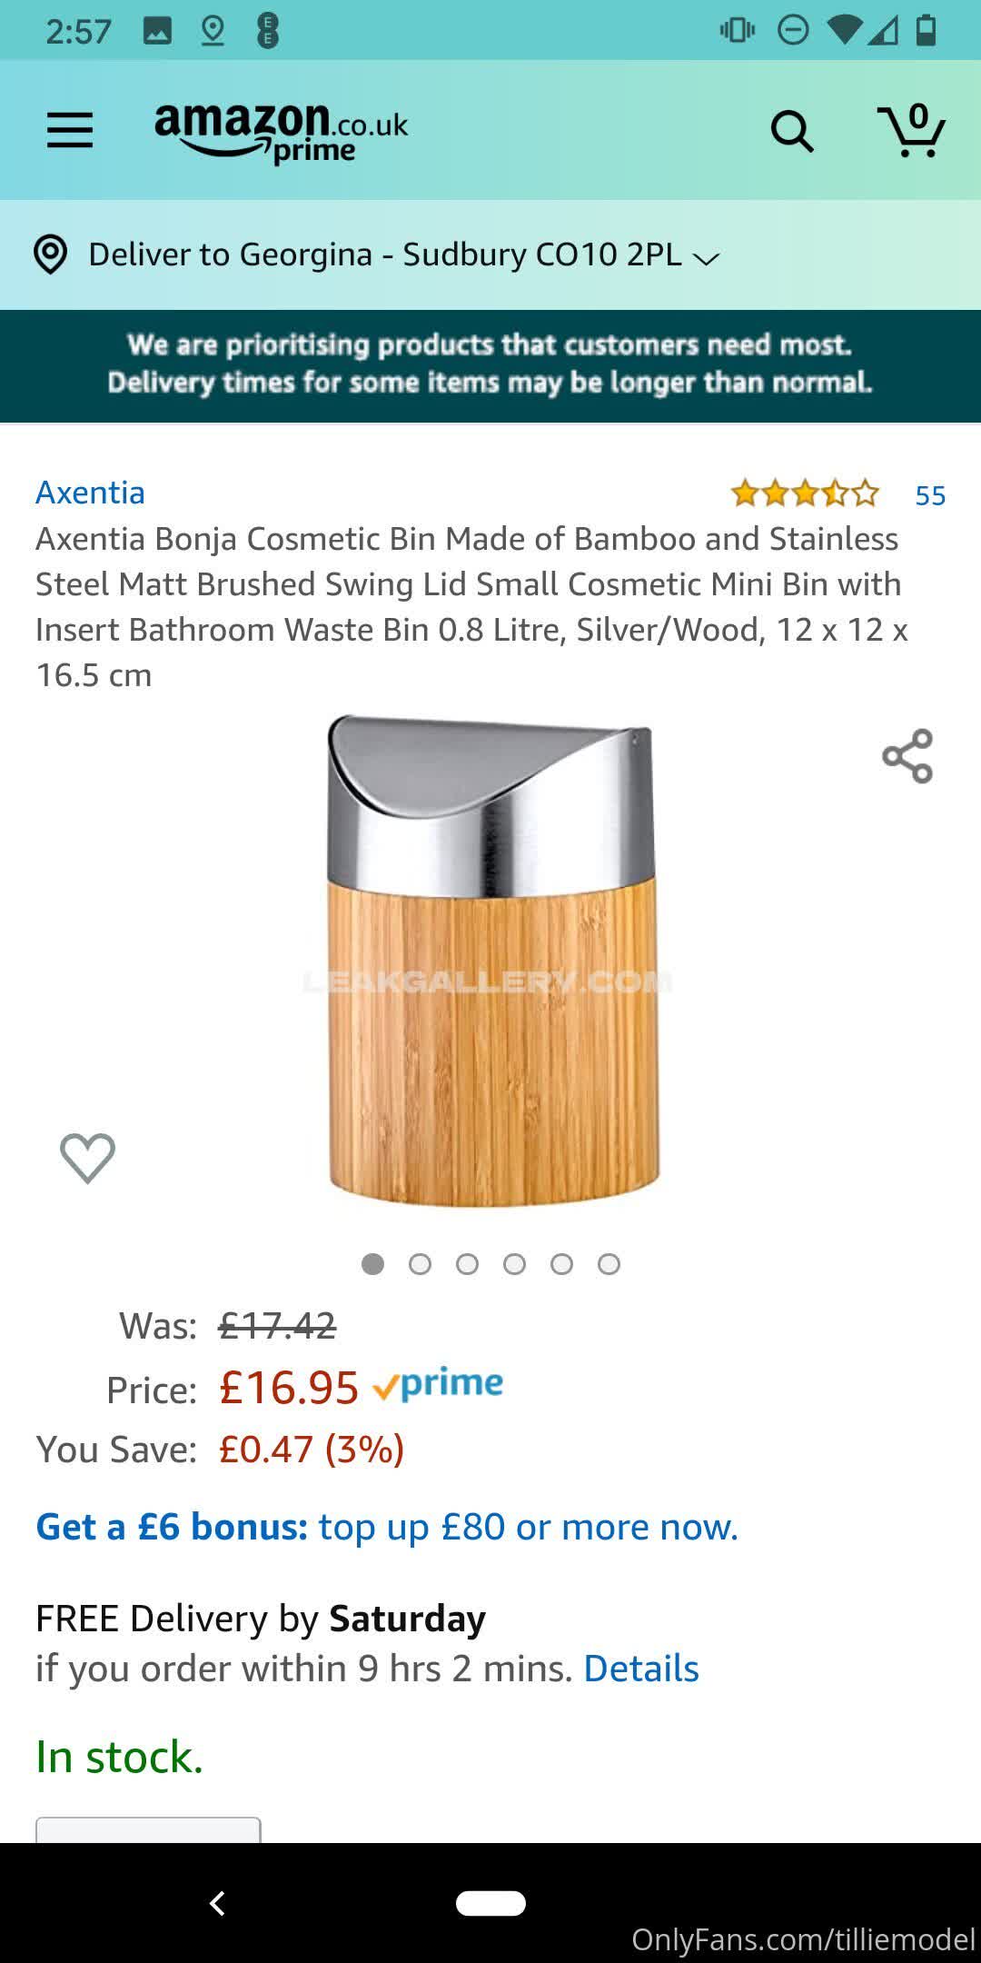
Task: Open the search magnifier icon
Action: pos(791,132)
